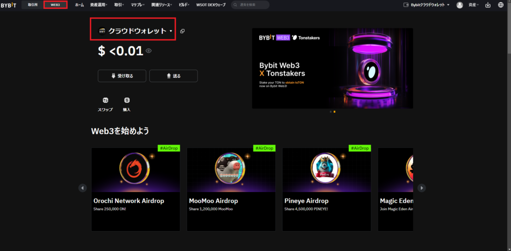Click #AirDrop tag on Orochi card
Screen dimensions: 511x251
tap(169, 148)
